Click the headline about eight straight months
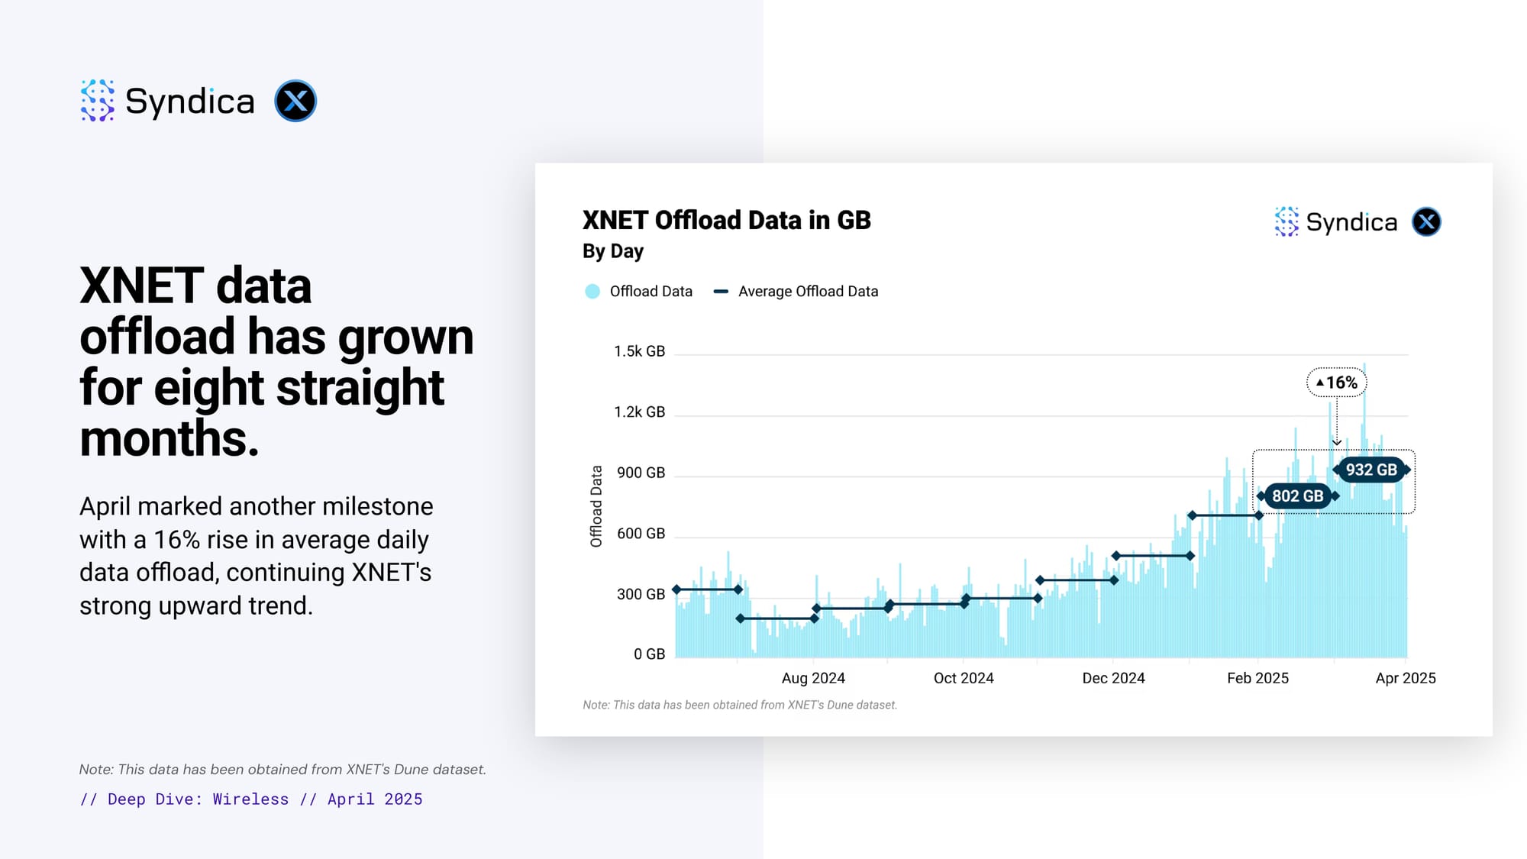Viewport: 1527px width, 859px height. [x=275, y=362]
